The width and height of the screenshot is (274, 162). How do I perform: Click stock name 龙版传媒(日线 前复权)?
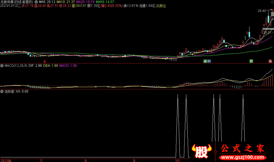coord(17,2)
